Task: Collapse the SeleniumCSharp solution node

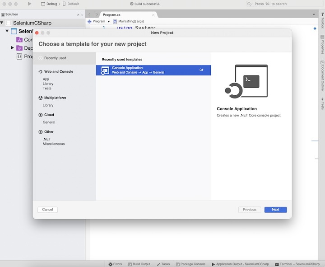Action: tap(2, 23)
